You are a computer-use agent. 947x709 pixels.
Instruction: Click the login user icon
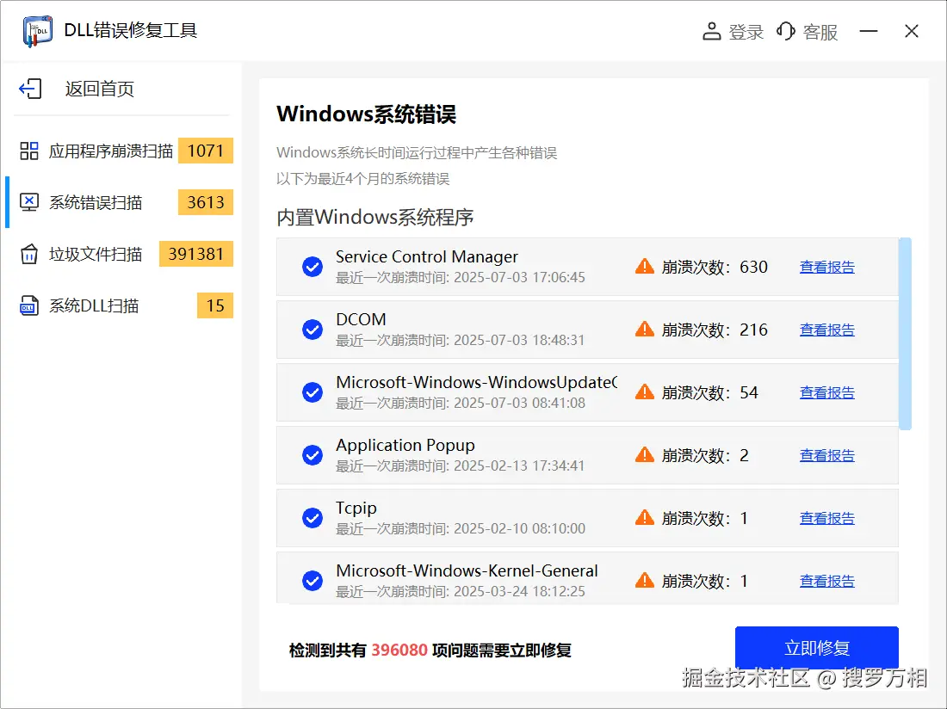click(x=711, y=31)
